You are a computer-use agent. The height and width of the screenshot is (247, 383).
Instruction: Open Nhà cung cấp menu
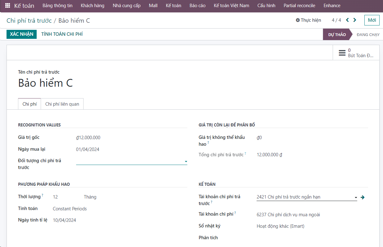[127, 6]
